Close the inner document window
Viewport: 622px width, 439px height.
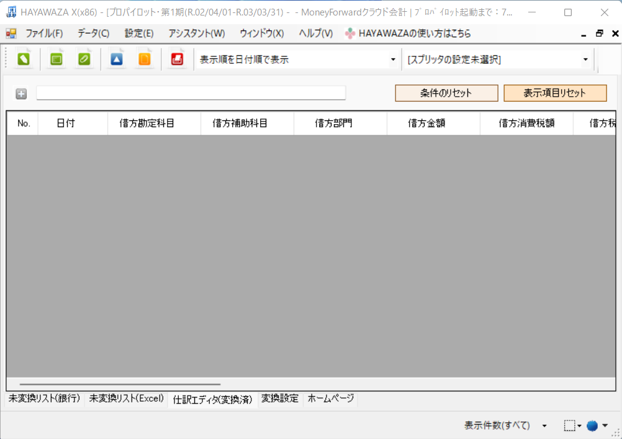pyautogui.click(x=615, y=33)
